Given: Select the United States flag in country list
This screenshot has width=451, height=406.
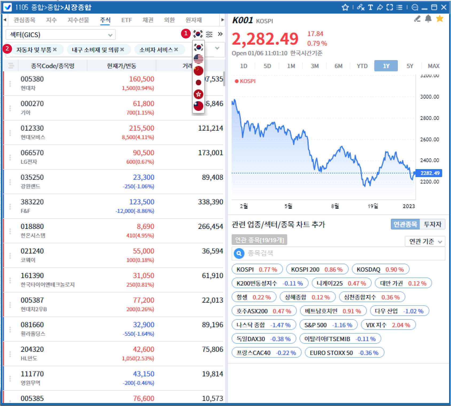Looking at the screenshot, I should point(198,59).
